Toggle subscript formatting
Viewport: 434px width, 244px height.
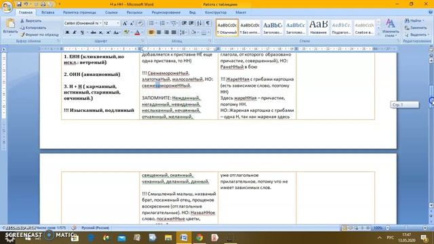click(101, 33)
